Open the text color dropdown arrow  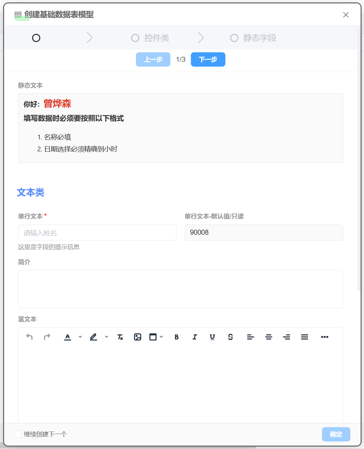(x=80, y=337)
